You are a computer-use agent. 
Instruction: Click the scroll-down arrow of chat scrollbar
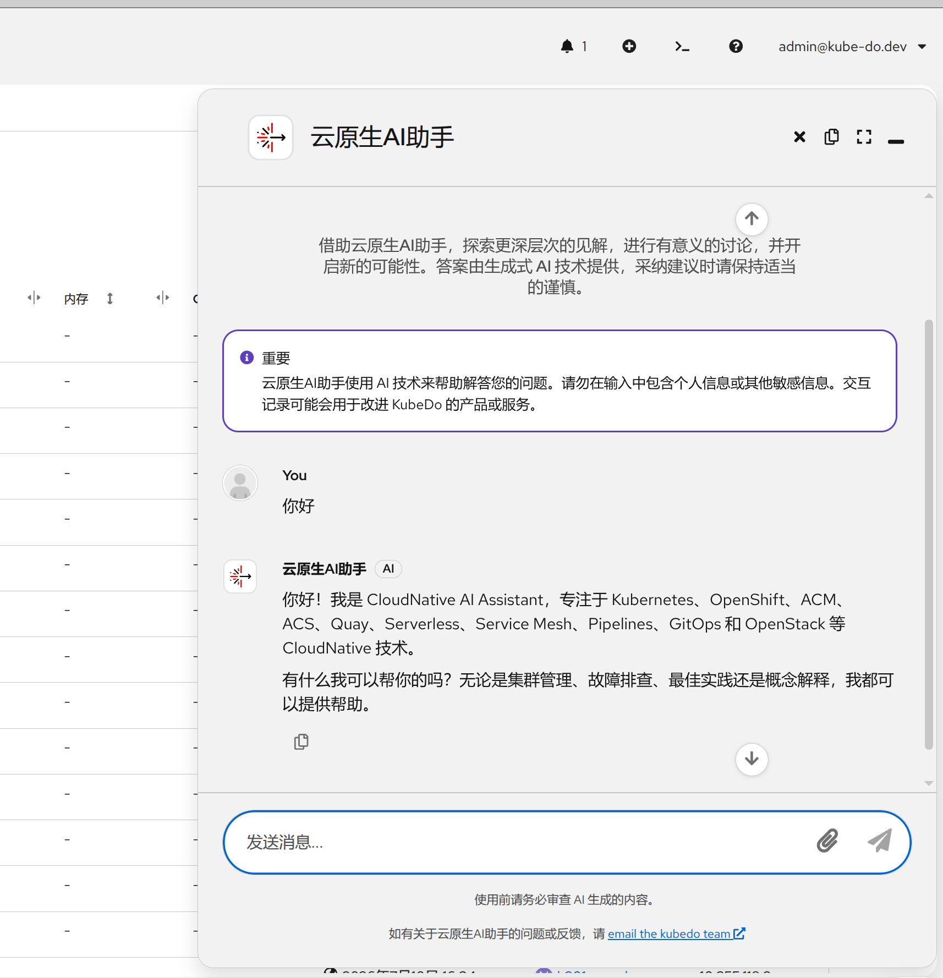929,783
